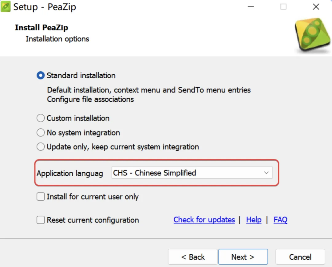Image resolution: width=332 pixels, height=267 pixels.
Task: Tick the Reset current configuration checkbox
Action: (41, 220)
